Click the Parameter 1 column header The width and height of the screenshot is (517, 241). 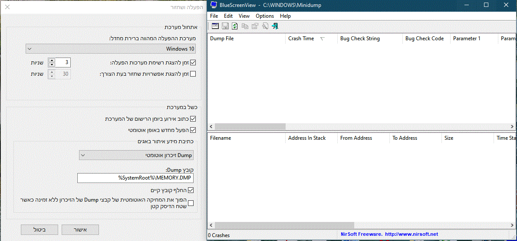point(474,39)
